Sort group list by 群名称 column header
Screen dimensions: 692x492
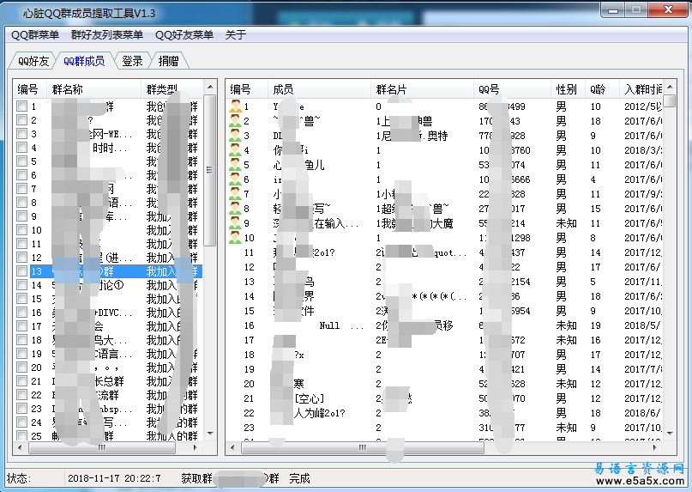pyautogui.click(x=93, y=89)
